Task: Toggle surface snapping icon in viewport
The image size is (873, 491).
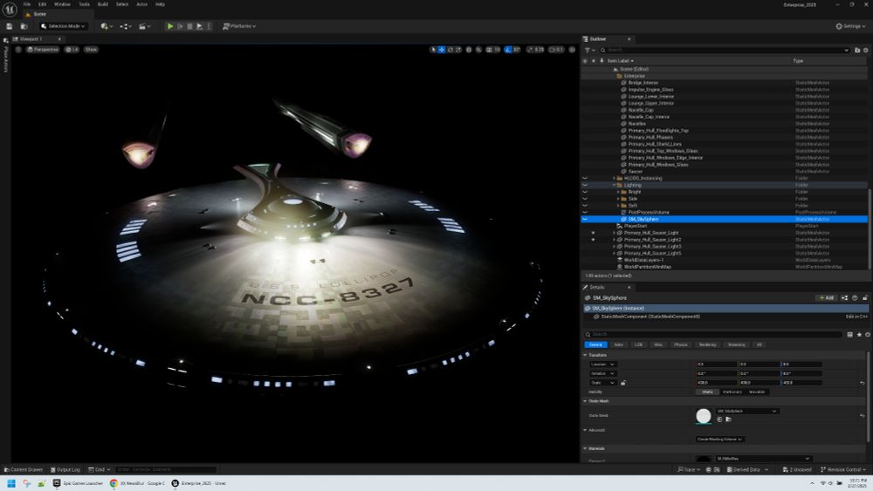Action: [478, 50]
